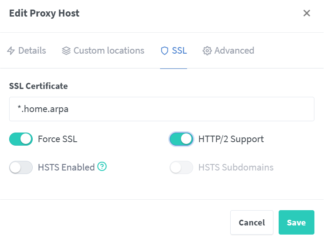Disable the Force SSL toggle
This screenshot has width=324, height=242.
[x=21, y=139]
